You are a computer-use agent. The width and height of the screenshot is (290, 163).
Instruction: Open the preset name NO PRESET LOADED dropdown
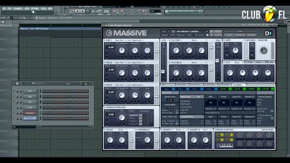192,32
